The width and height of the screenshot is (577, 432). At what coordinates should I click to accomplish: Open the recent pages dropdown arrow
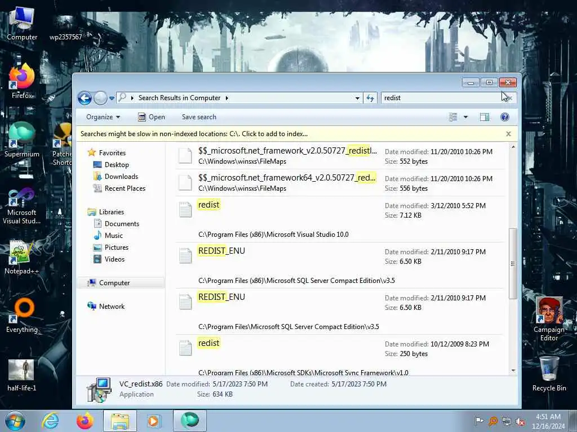point(112,98)
